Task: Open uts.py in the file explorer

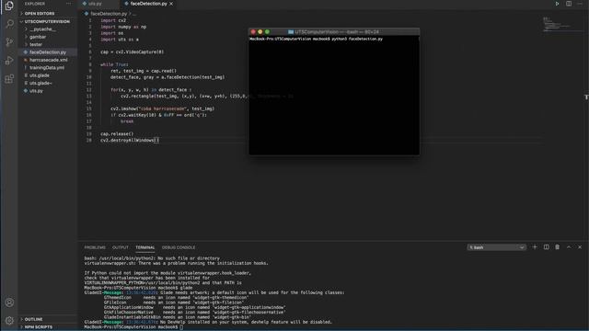Action: pyautogui.click(x=48, y=91)
